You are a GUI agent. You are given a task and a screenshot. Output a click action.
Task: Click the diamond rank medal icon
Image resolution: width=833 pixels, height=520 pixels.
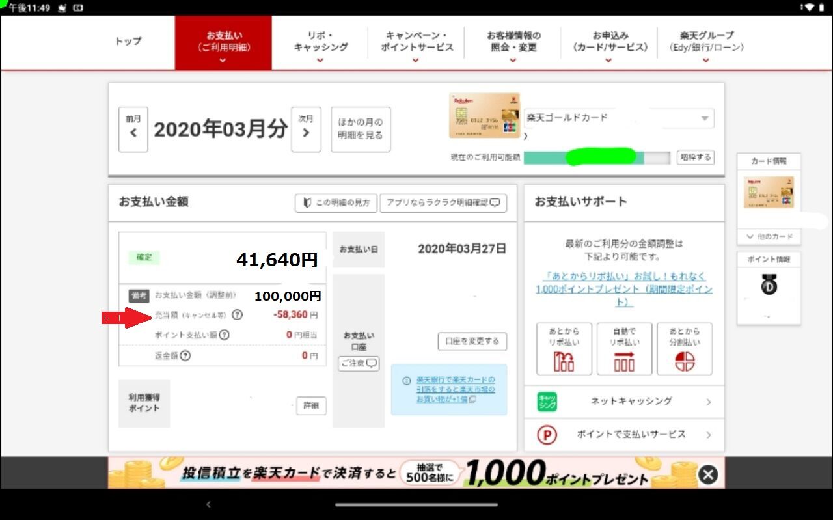point(769,284)
